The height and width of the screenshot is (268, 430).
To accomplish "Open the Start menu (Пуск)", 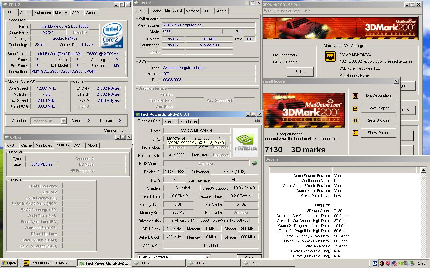I will coord(9,263).
